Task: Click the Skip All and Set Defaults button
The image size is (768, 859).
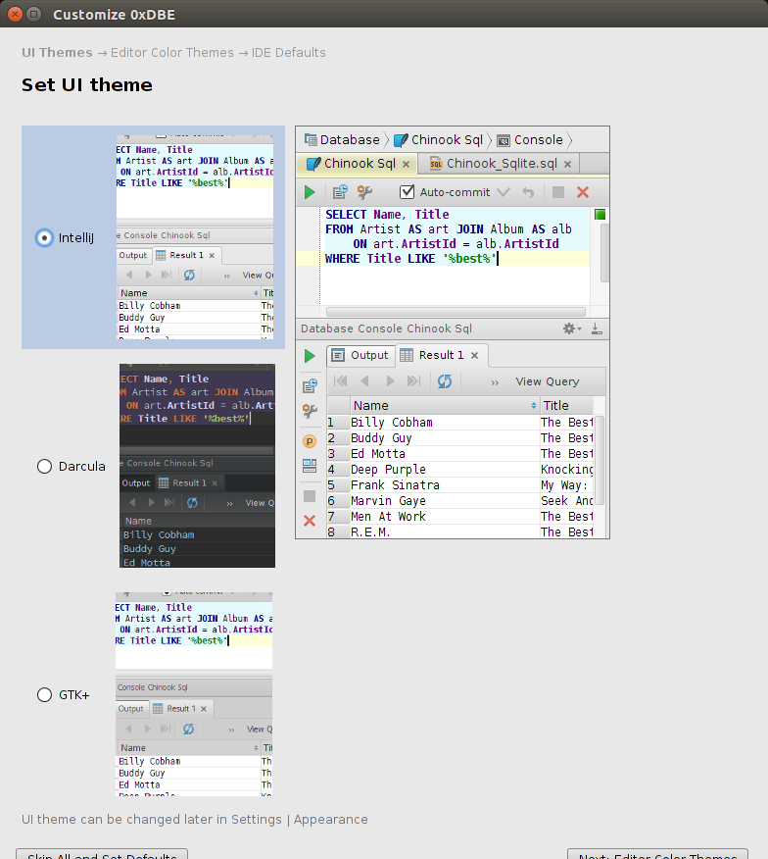Action: (x=102, y=853)
